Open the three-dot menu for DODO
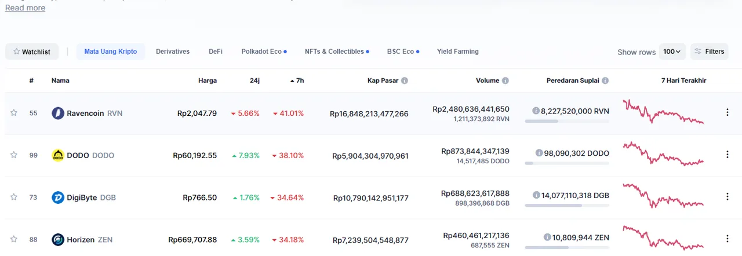 point(728,155)
